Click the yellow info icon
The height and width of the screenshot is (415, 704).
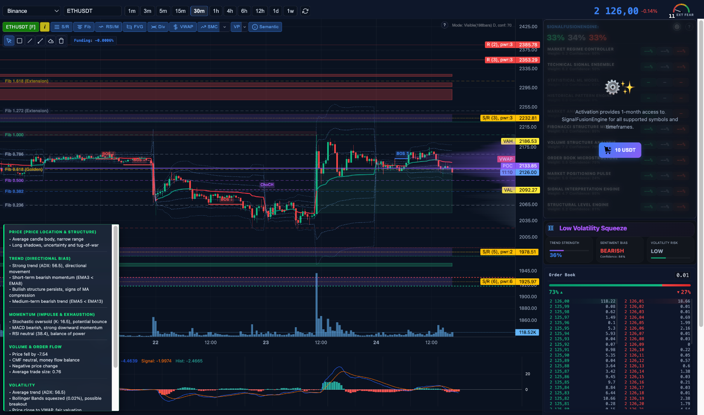pos(45,27)
